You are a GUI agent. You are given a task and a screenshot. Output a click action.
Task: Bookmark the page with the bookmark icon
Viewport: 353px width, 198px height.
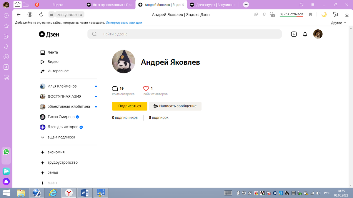point(310,14)
